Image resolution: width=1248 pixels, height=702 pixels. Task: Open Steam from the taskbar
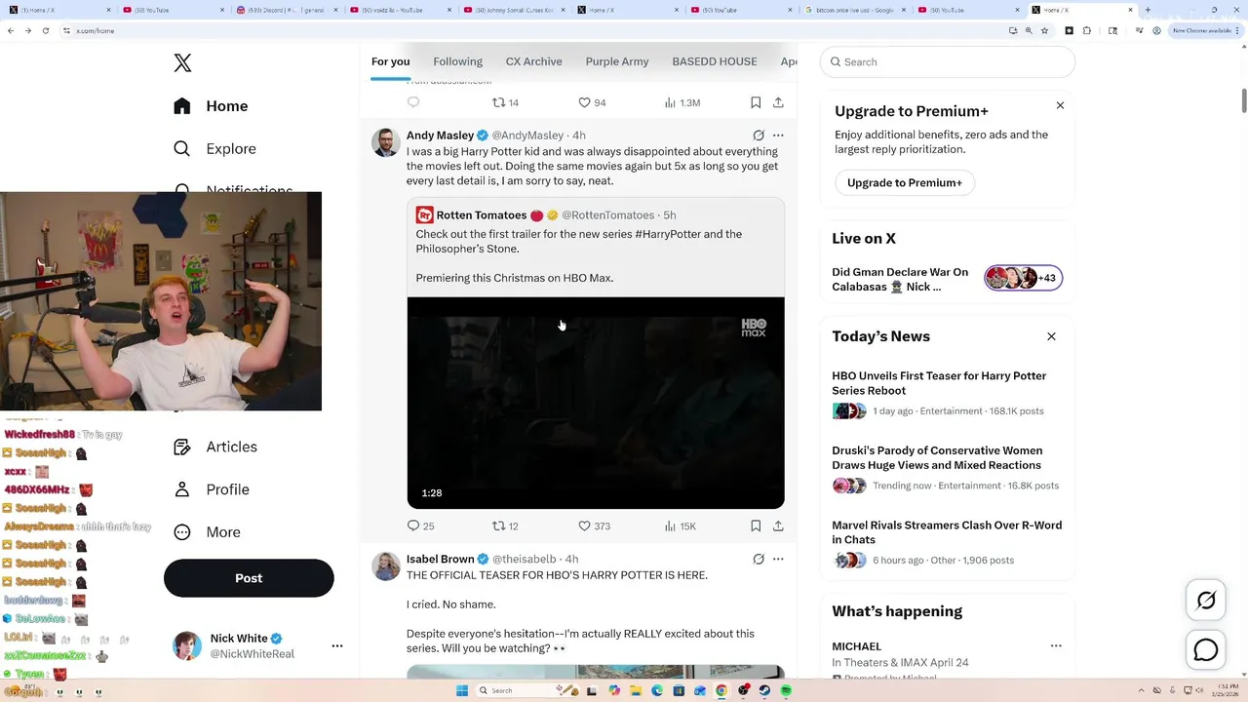click(764, 690)
